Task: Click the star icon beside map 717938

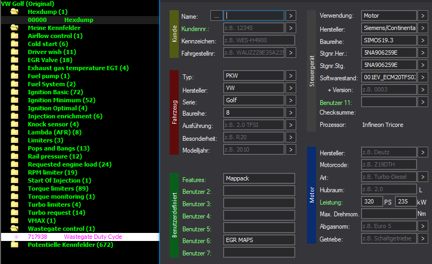Action: (16, 237)
